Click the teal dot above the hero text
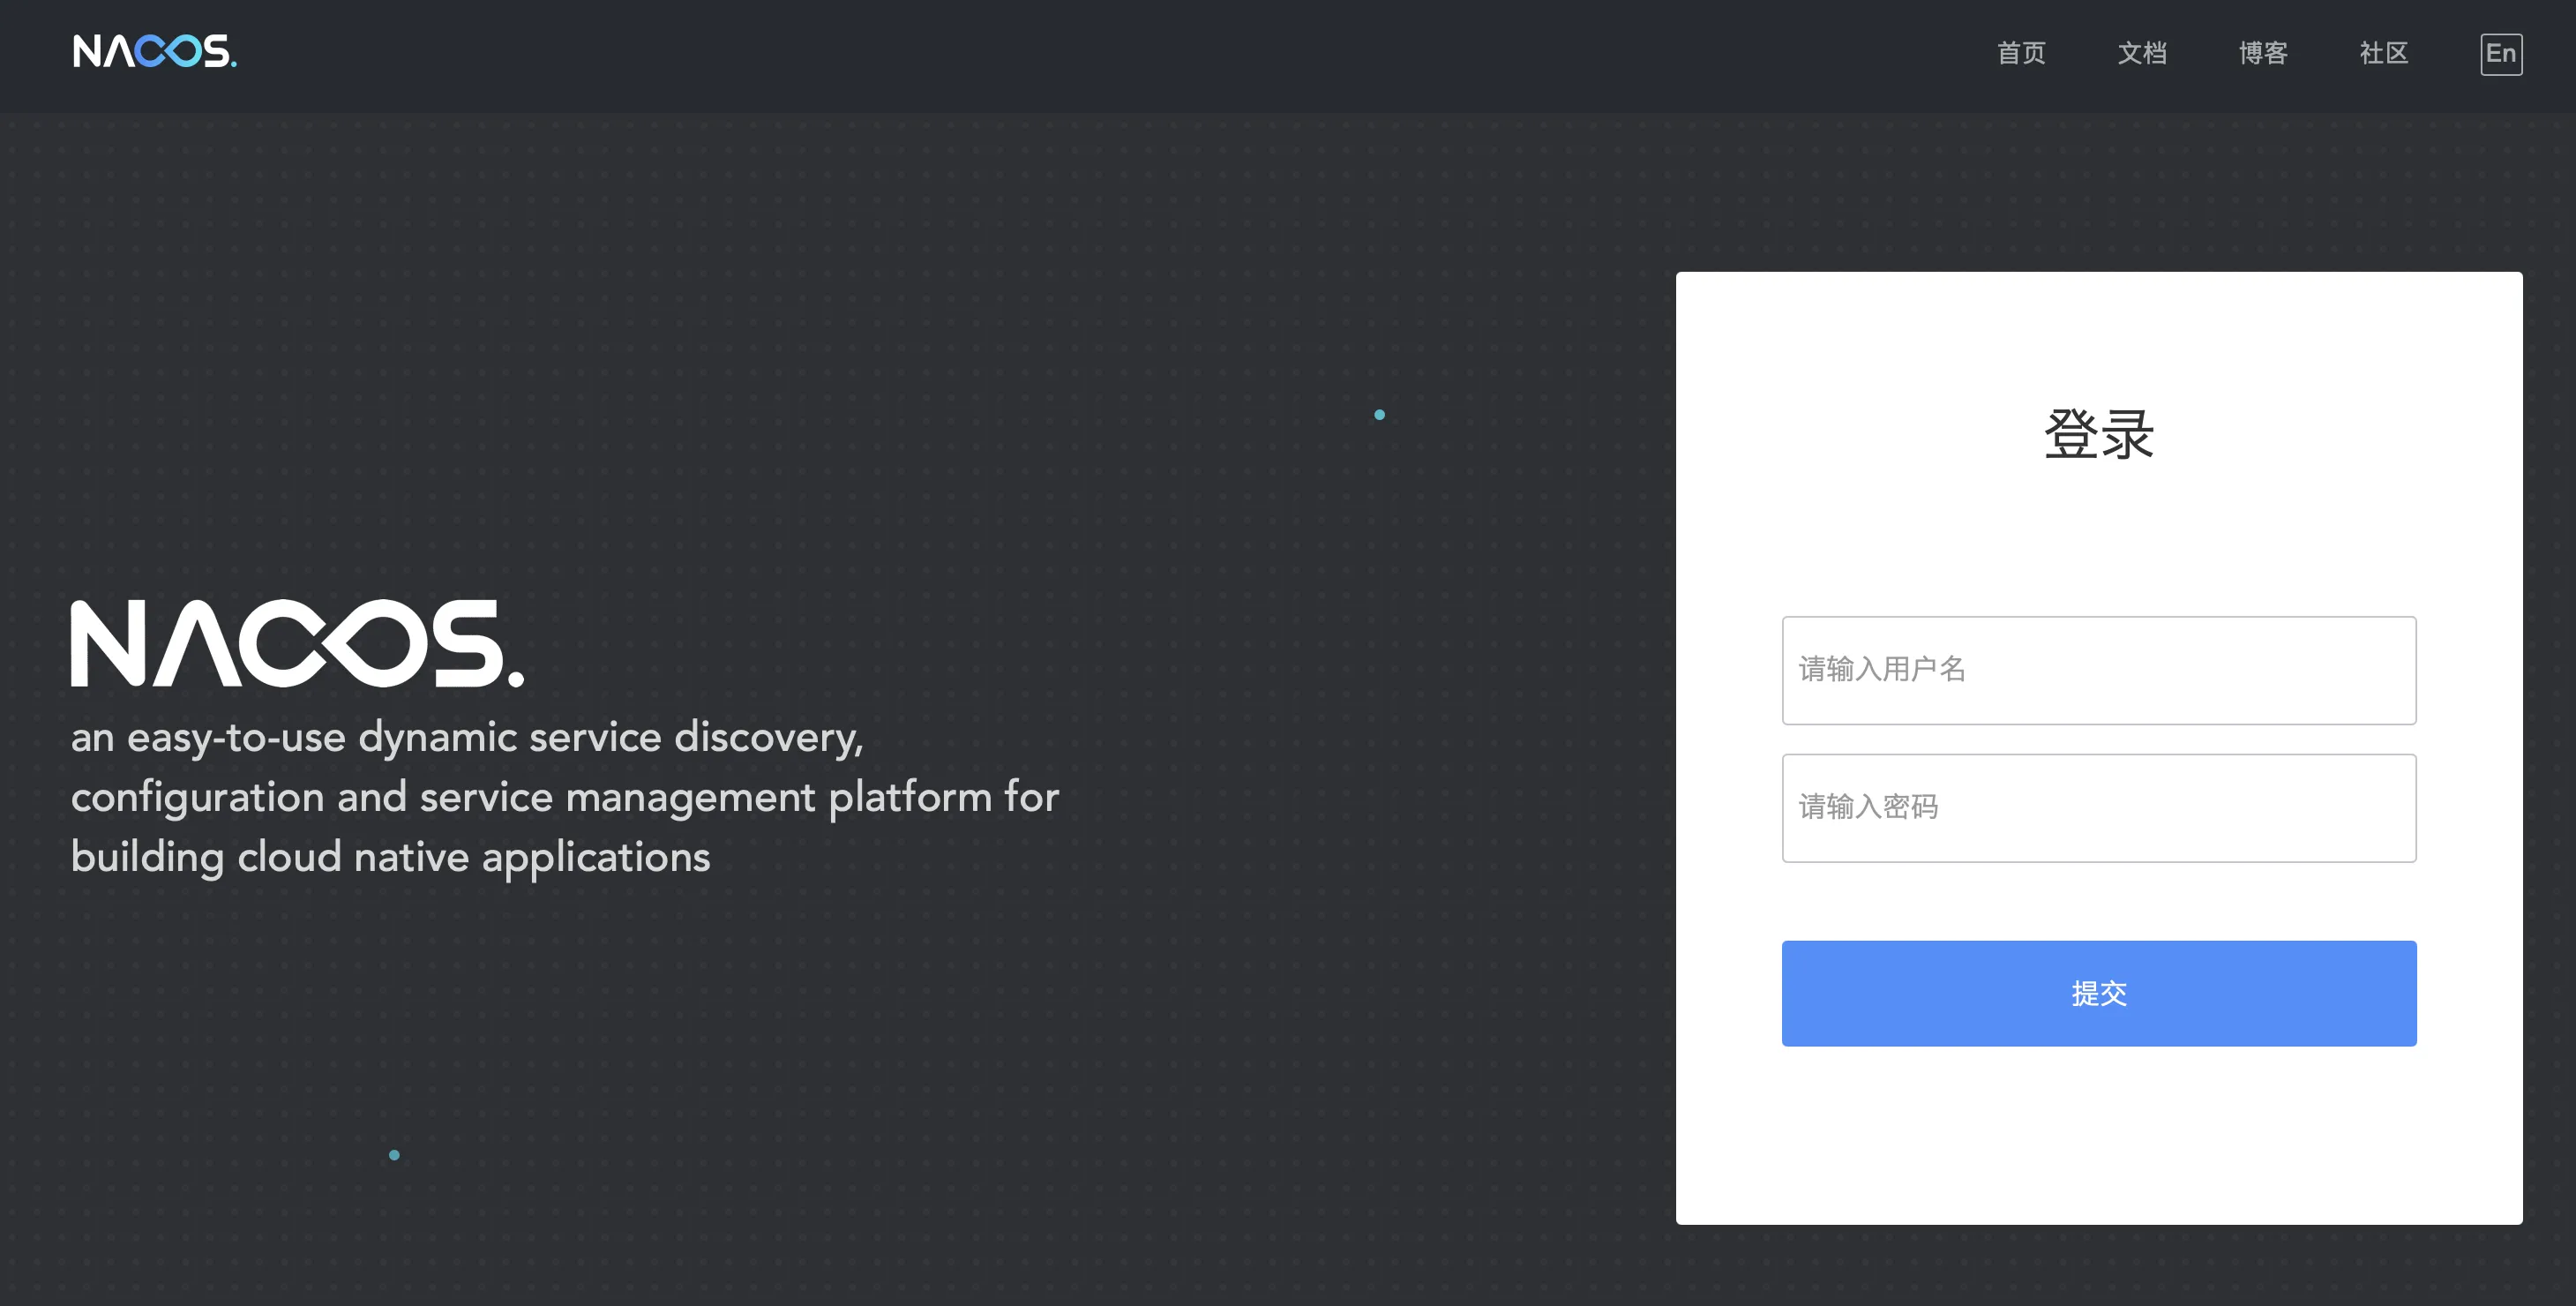Screen dimensions: 2576x1306 tap(1379, 415)
